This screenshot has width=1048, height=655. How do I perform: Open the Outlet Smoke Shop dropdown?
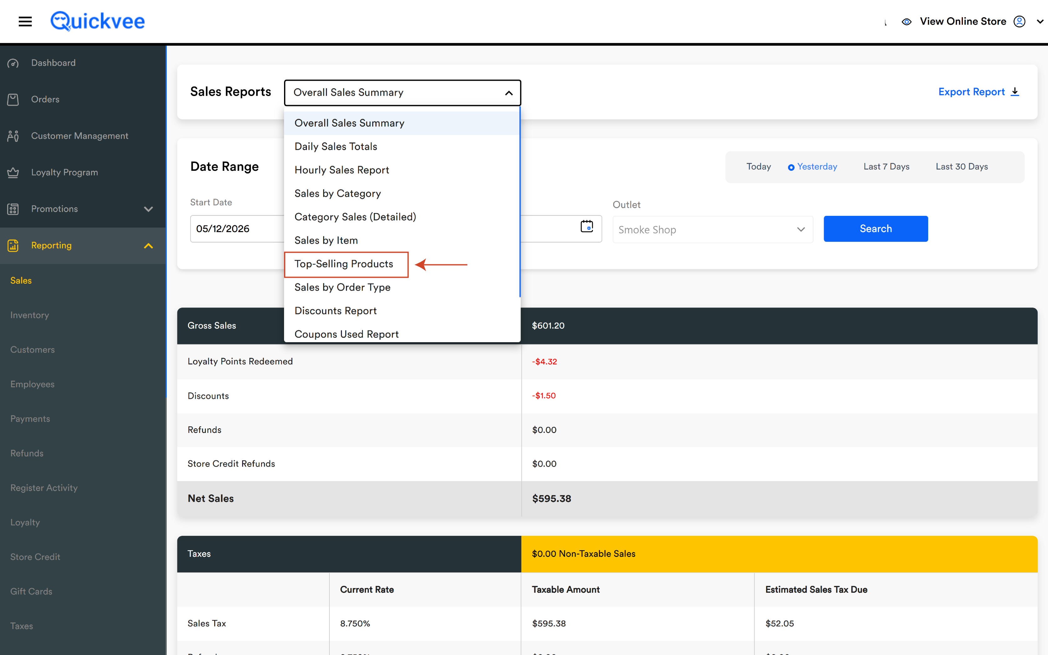click(x=713, y=229)
